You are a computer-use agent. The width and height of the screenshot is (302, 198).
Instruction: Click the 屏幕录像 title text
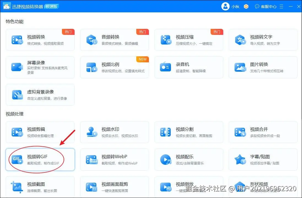click(36, 63)
